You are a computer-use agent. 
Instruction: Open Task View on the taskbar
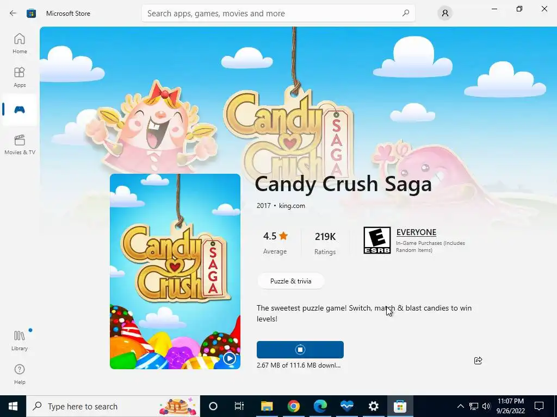(239, 406)
